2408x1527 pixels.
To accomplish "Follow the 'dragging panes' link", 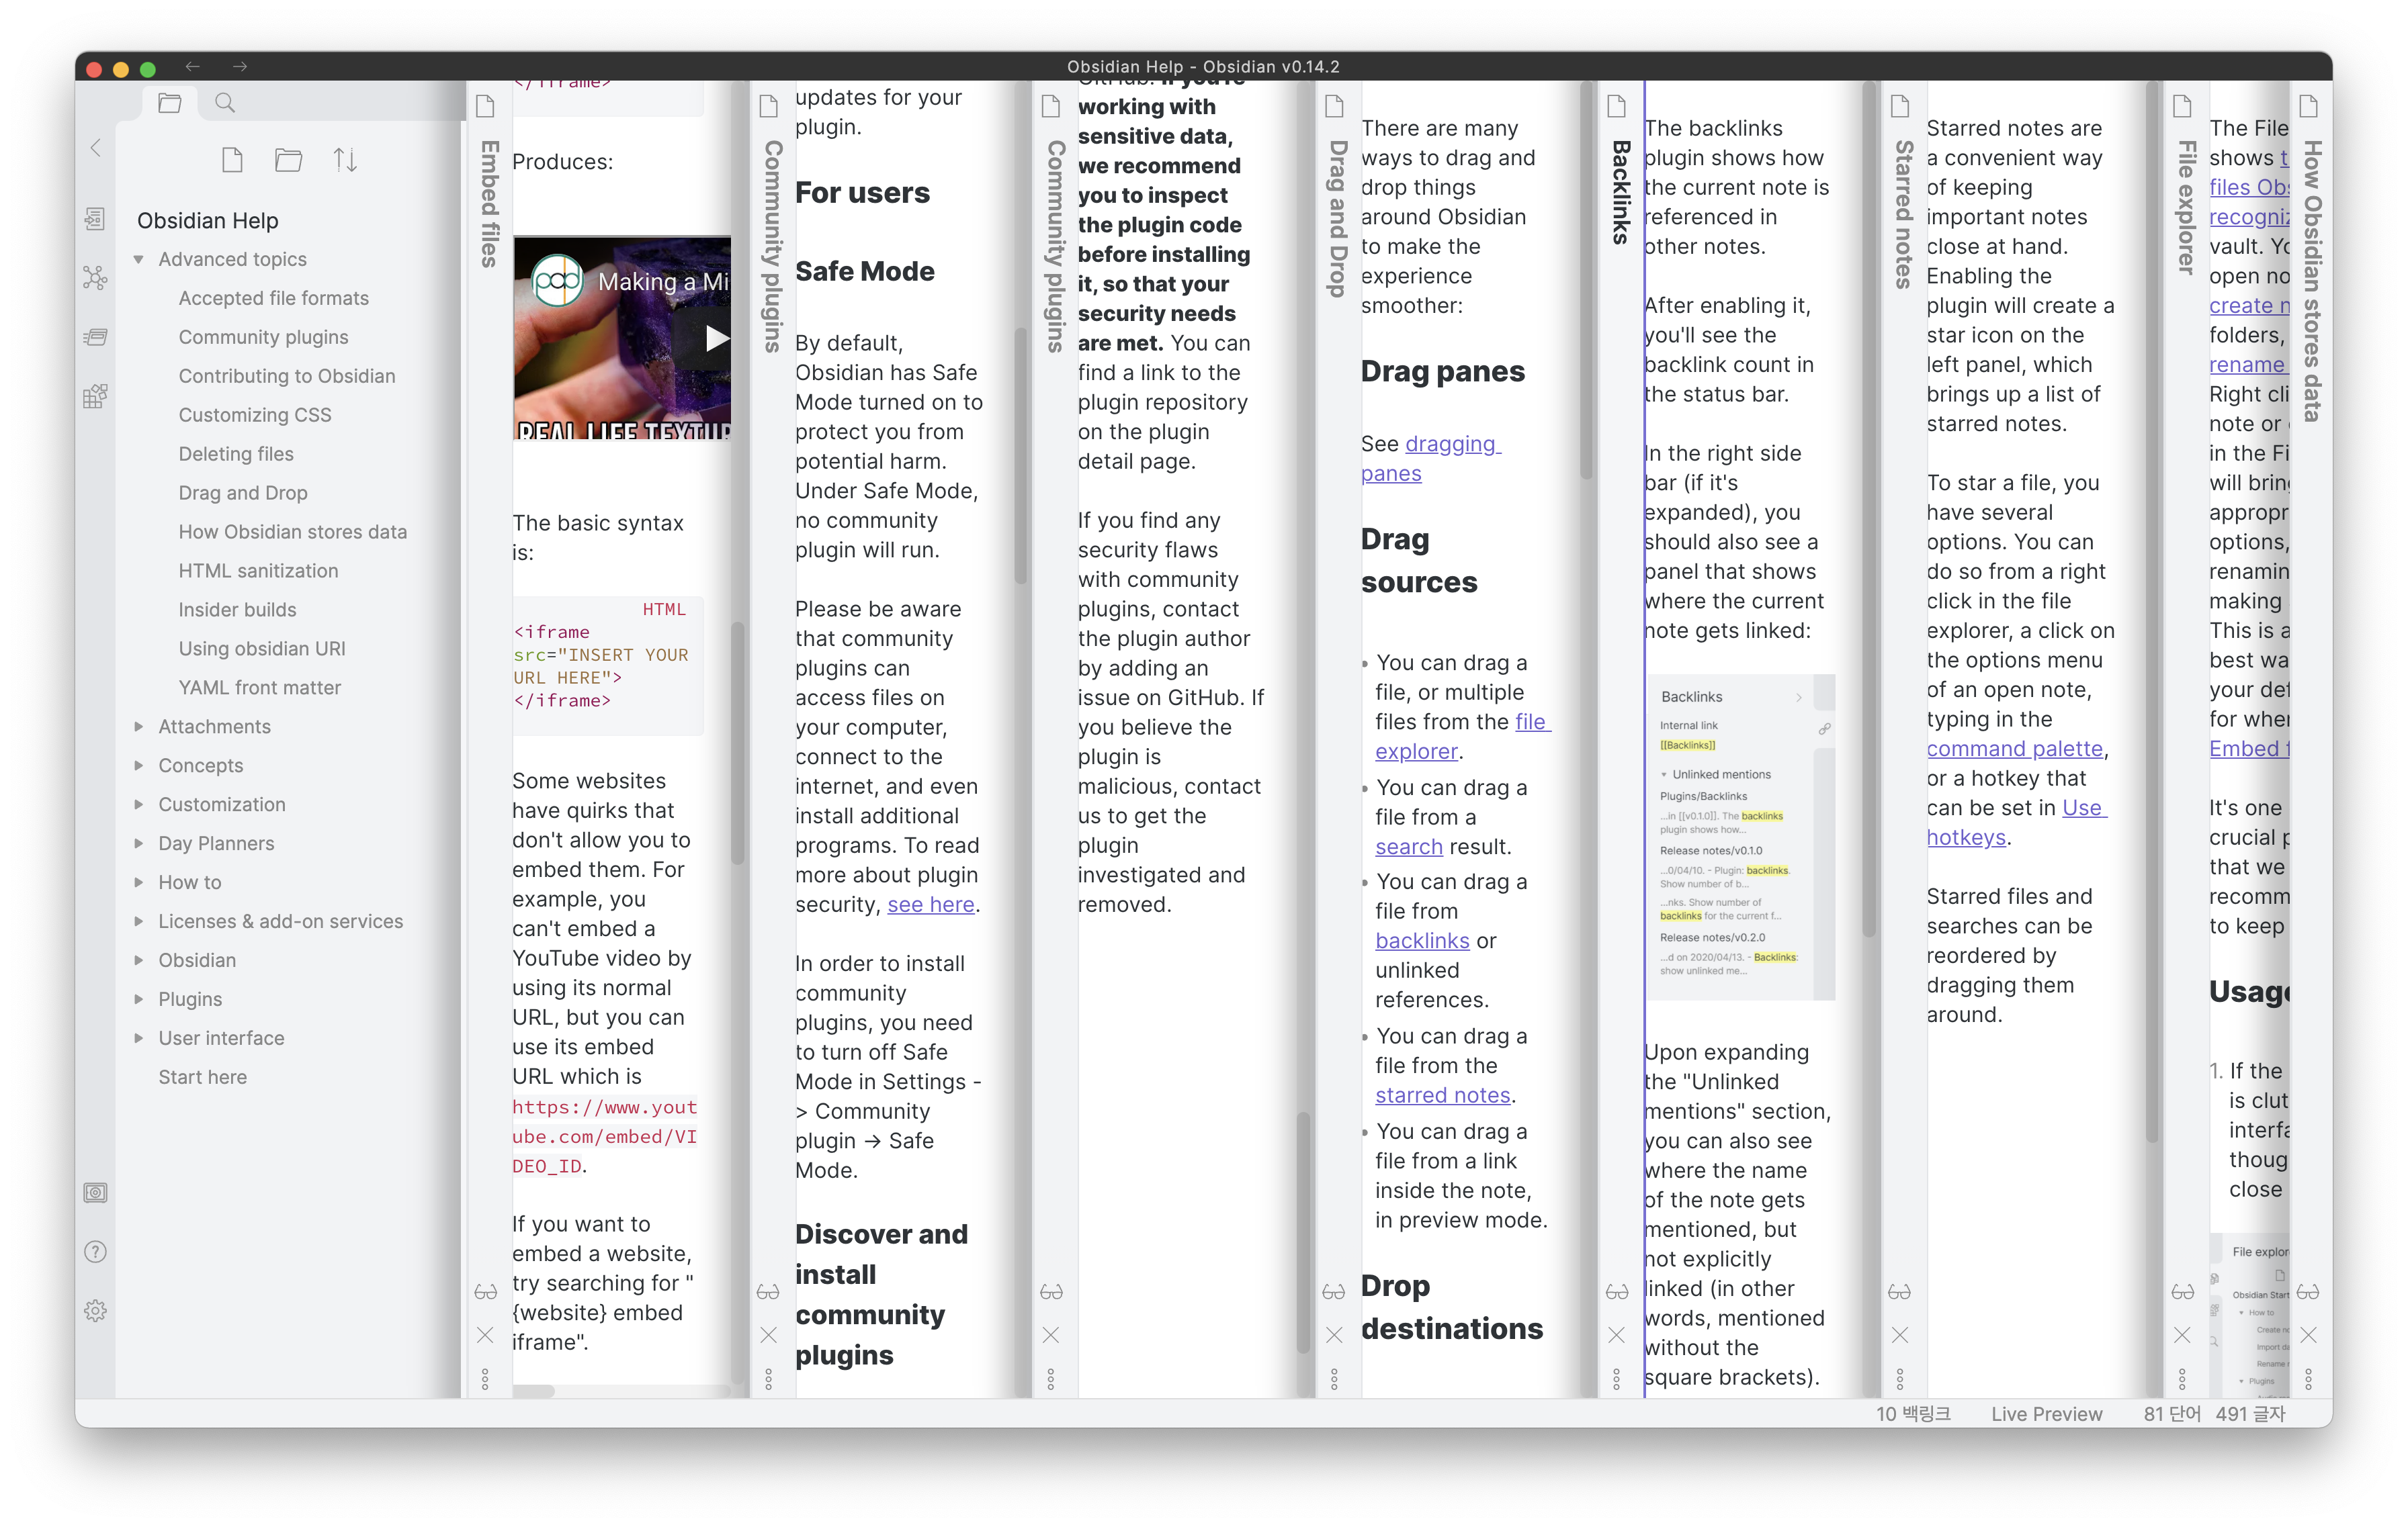I will [x=1451, y=444].
